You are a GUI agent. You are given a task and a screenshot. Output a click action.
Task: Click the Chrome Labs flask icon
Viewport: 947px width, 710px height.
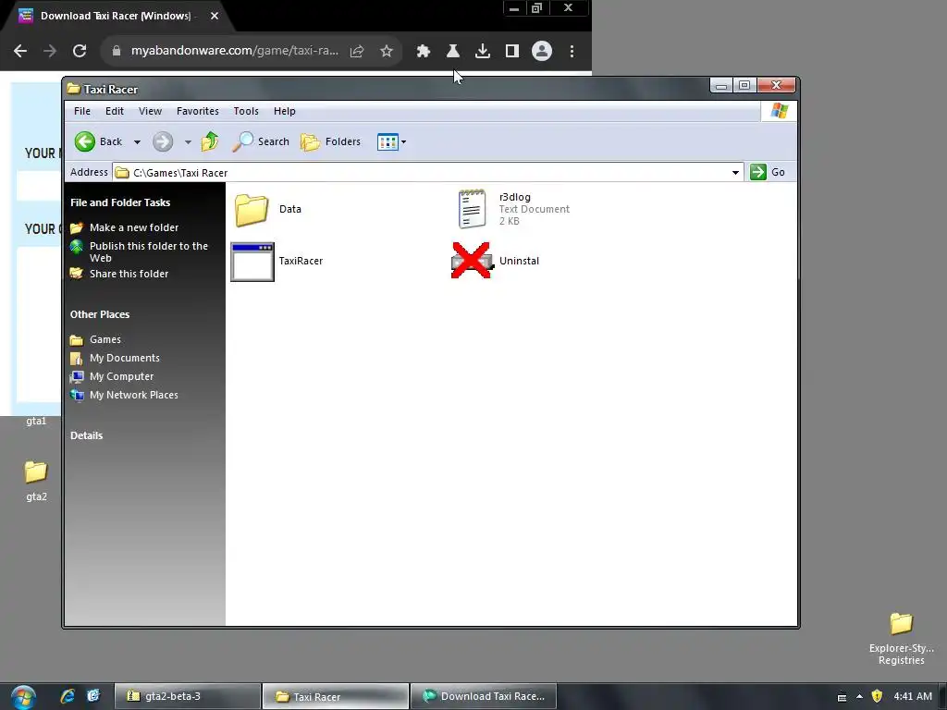[x=453, y=52]
